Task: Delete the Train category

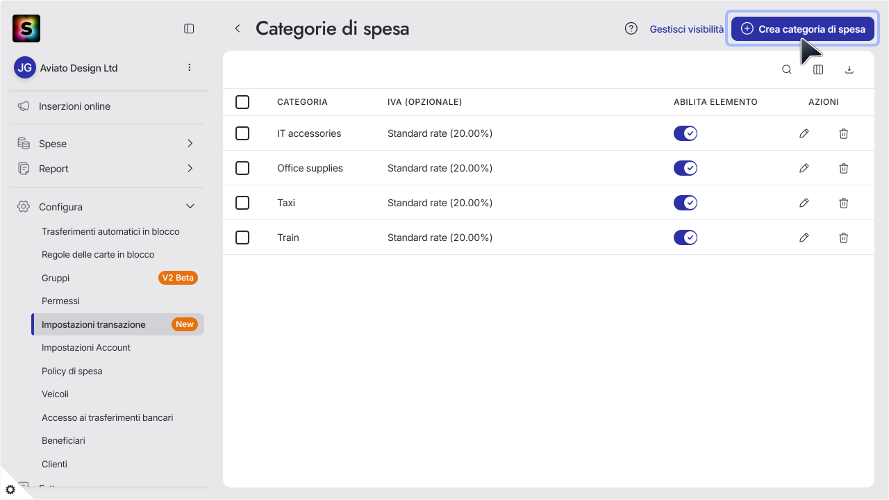Action: [844, 237]
